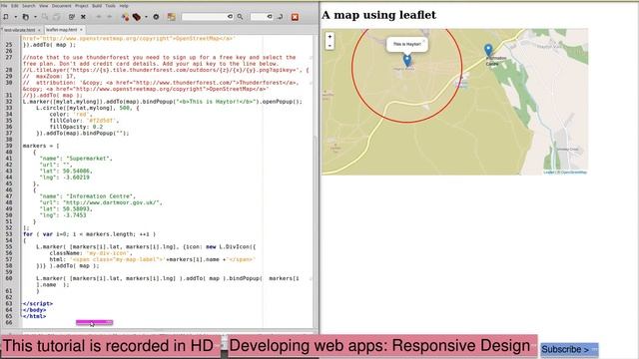Click the '"name": "Information Centre",' line
639x359 pixels.
(88, 196)
